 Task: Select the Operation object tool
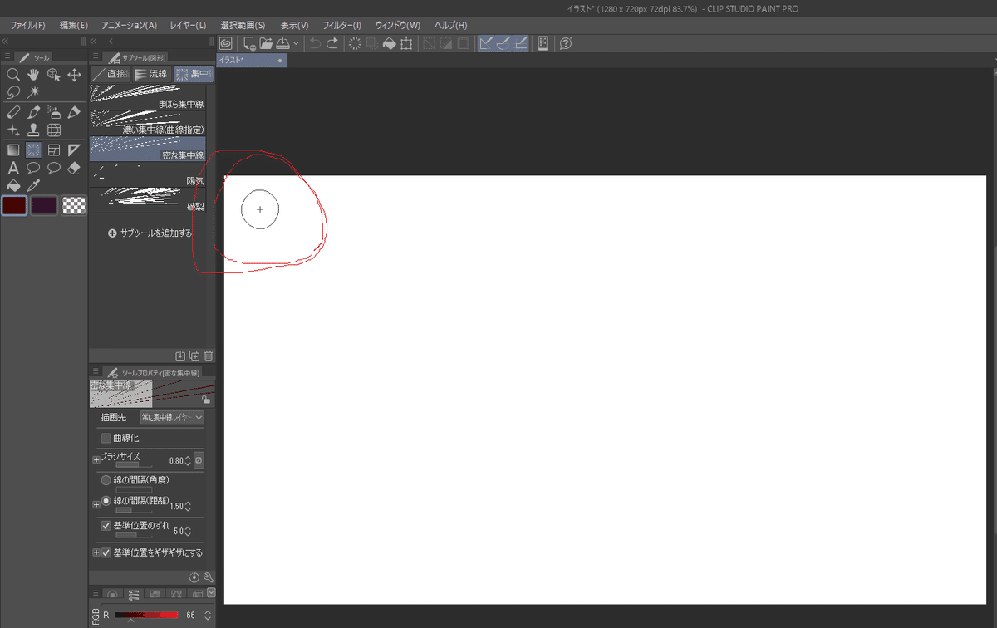[54, 75]
